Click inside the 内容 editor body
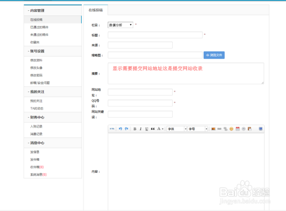This screenshot has width=286, height=211. pyautogui.click(x=186, y=172)
